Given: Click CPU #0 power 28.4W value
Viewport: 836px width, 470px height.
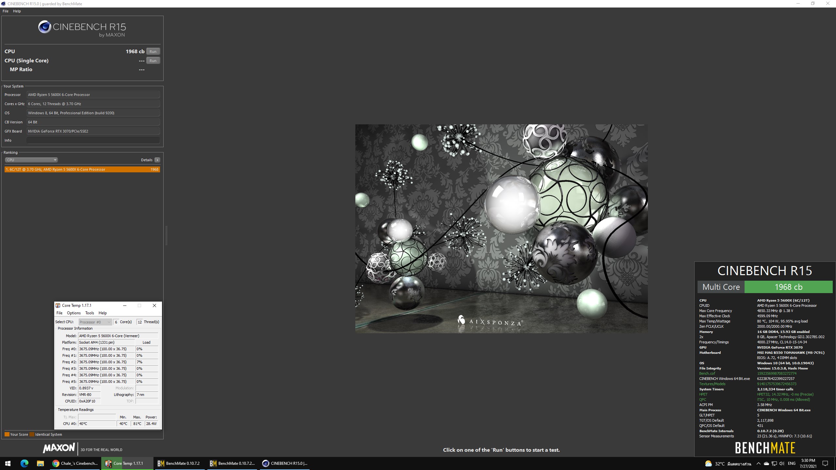Looking at the screenshot, I should click(x=152, y=424).
